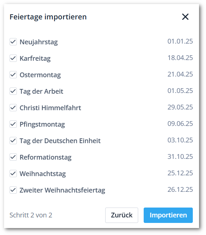This screenshot has height=235, width=206.
Task: Close the Feiertage importieren dialog
Action: 185,16
